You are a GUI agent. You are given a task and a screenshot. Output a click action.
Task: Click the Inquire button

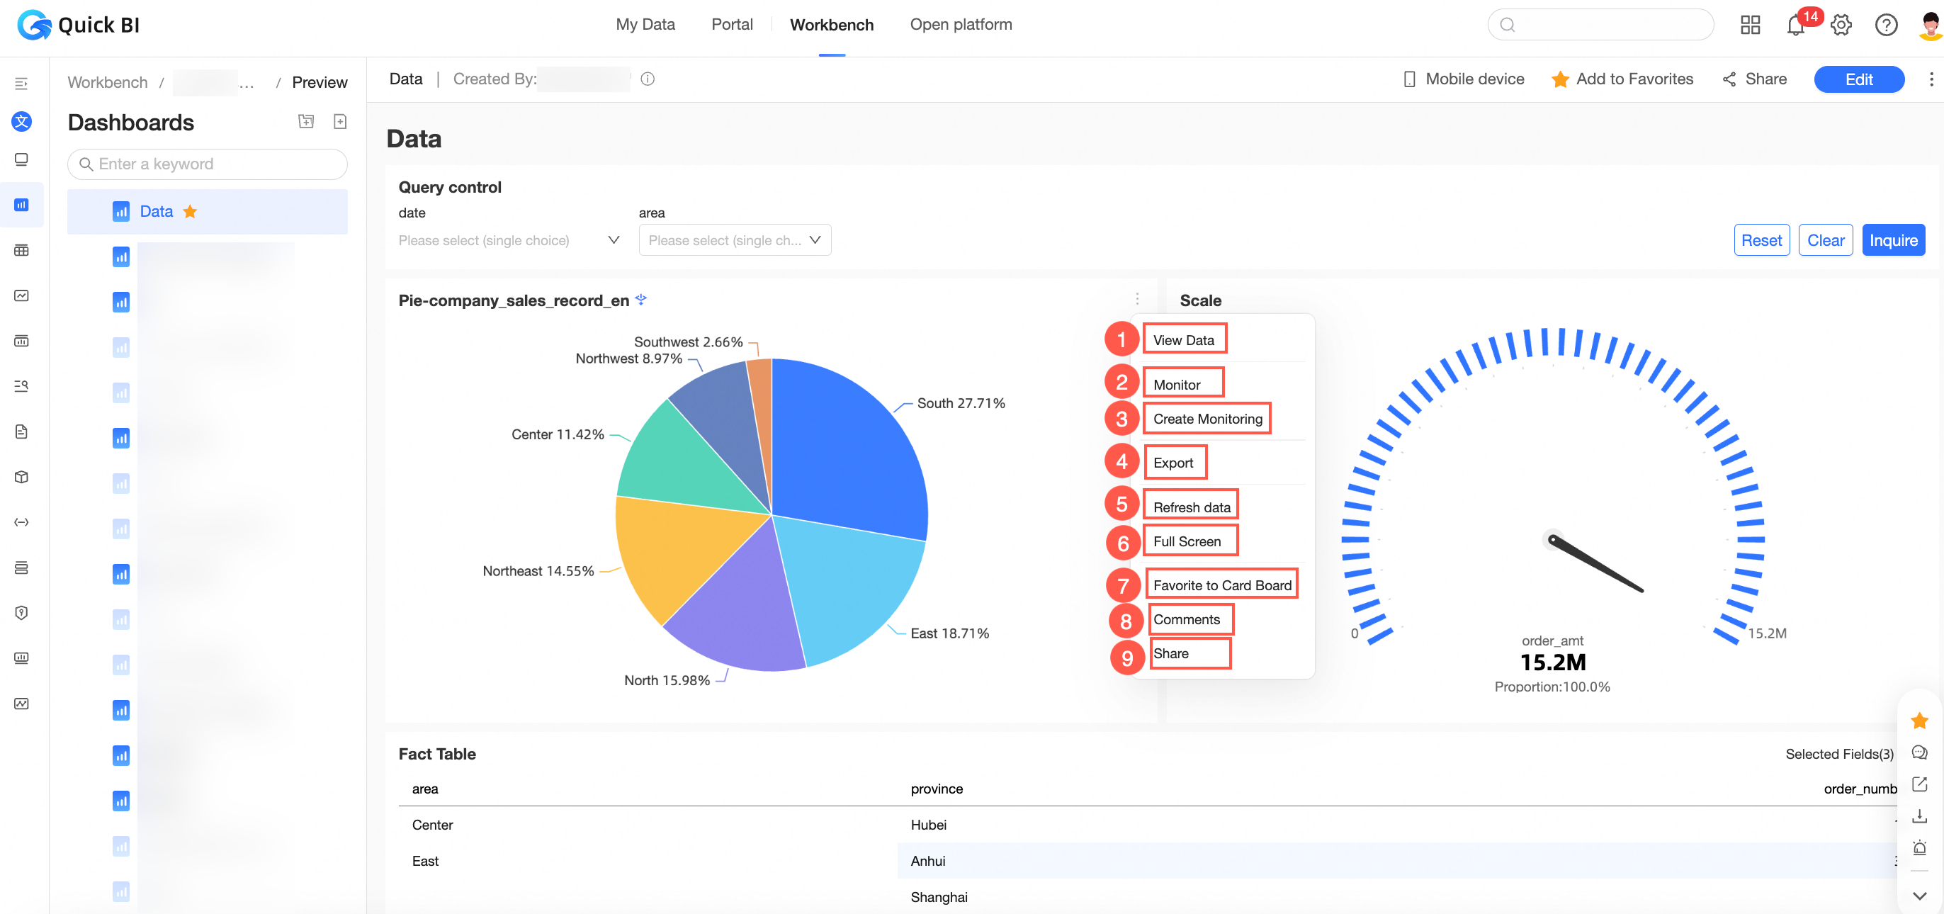pyautogui.click(x=1894, y=240)
